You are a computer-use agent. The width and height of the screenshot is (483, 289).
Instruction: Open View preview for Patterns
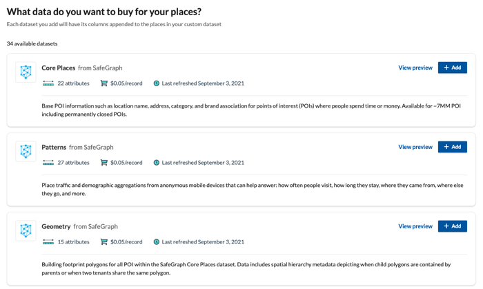click(x=415, y=147)
